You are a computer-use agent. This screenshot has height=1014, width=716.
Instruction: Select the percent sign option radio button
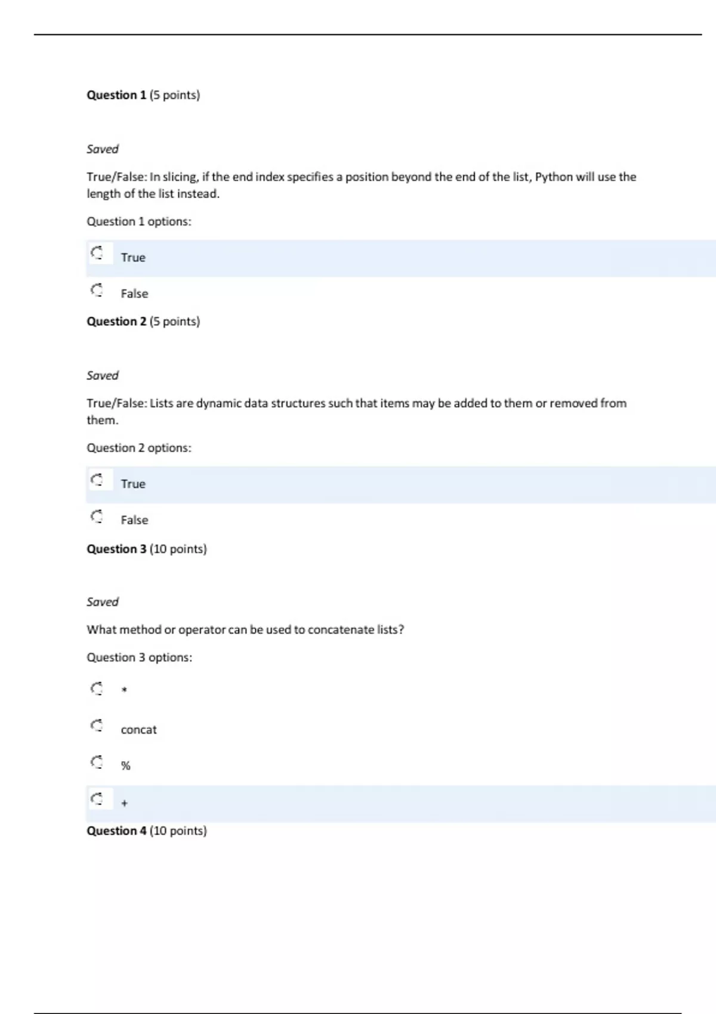[97, 762]
